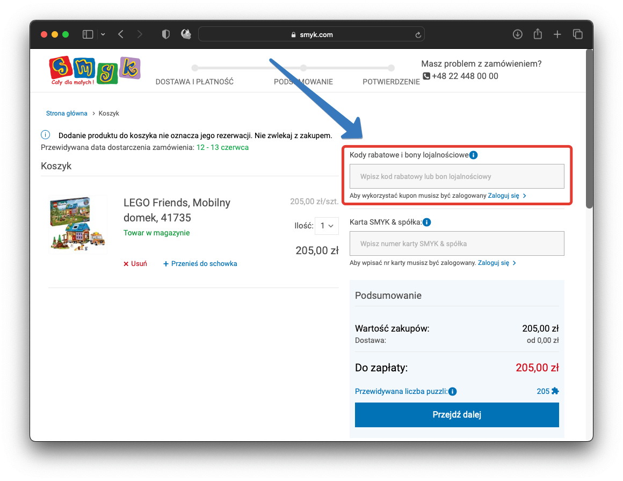
Task: Reload the page with the refresh icon
Action: [418, 35]
